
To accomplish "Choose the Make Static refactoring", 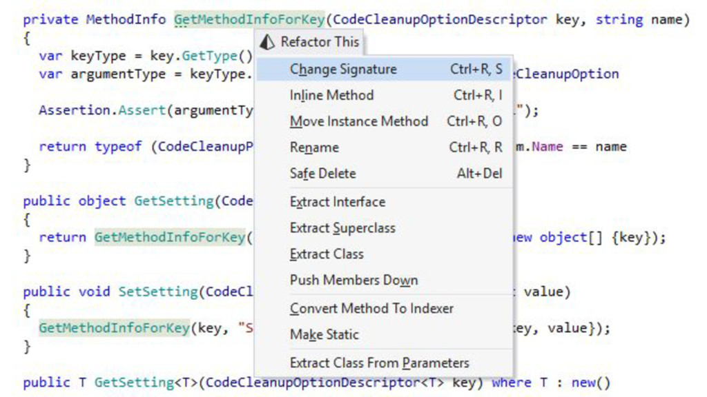I will tap(383, 335).
